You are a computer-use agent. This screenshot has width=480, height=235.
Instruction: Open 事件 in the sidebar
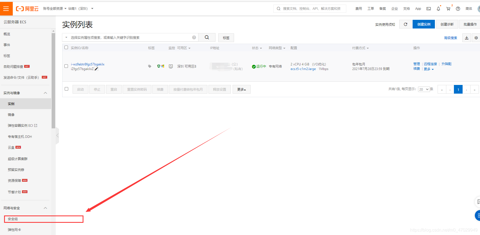coord(7,45)
